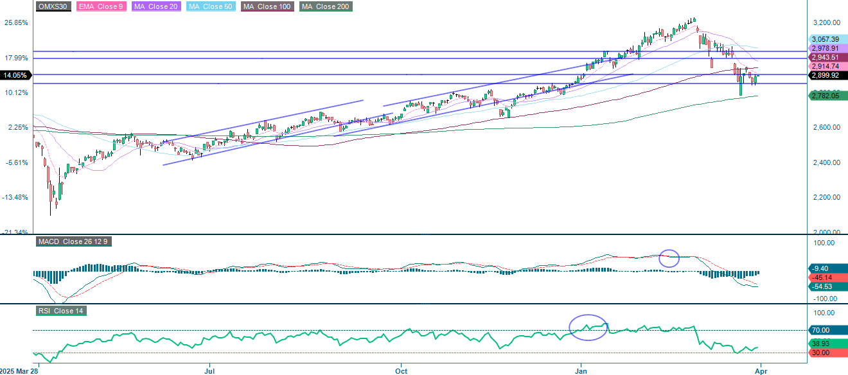Click the MACD axis label -100.00
The width and height of the screenshot is (848, 375).
[826, 299]
